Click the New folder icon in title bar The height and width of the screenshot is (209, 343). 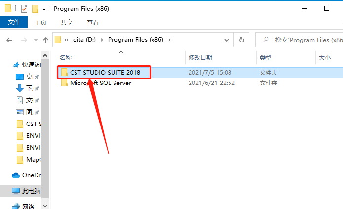coord(35,9)
